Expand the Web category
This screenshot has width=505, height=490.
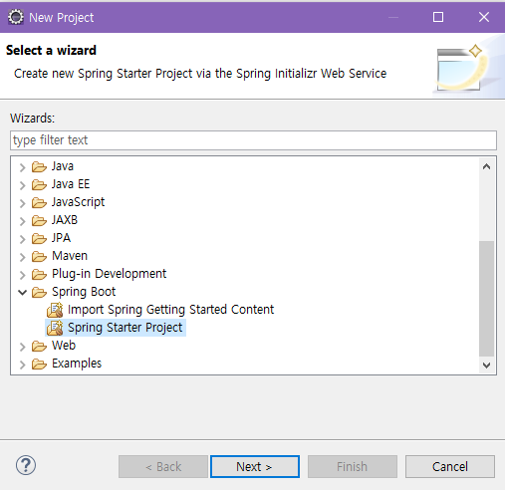22,347
